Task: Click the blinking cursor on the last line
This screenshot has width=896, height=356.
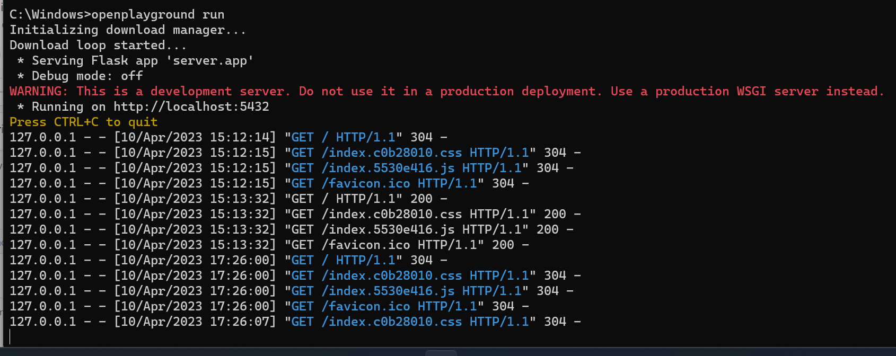Action: [10, 337]
